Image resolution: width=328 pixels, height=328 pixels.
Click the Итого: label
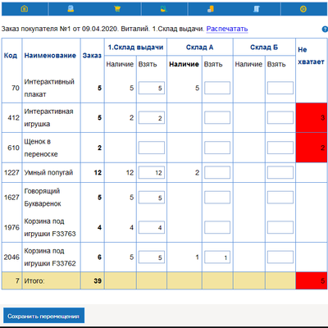coord(34,280)
